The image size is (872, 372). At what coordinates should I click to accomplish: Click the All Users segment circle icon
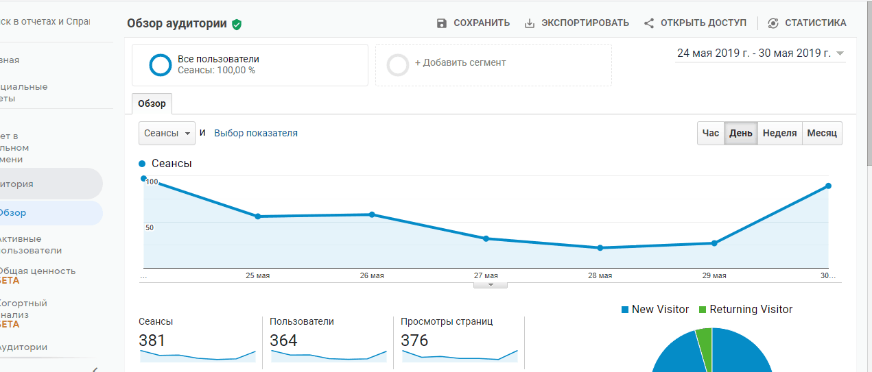(160, 65)
